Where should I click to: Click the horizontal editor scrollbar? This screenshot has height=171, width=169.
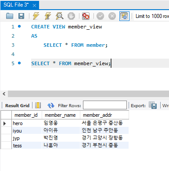click(x=88, y=94)
